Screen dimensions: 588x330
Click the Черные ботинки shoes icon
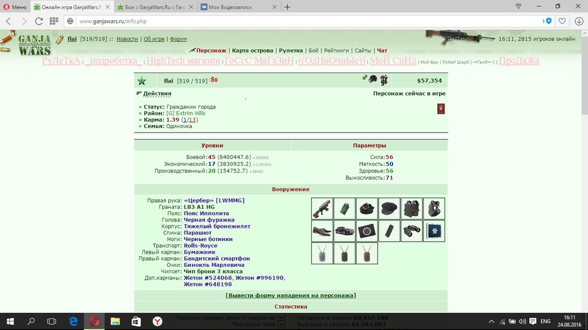(x=322, y=231)
